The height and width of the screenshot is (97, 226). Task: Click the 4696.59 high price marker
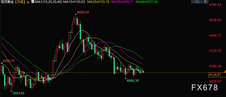[83, 12]
